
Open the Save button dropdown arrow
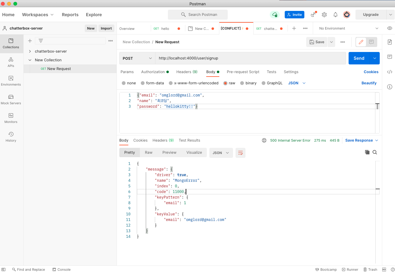pyautogui.click(x=331, y=42)
